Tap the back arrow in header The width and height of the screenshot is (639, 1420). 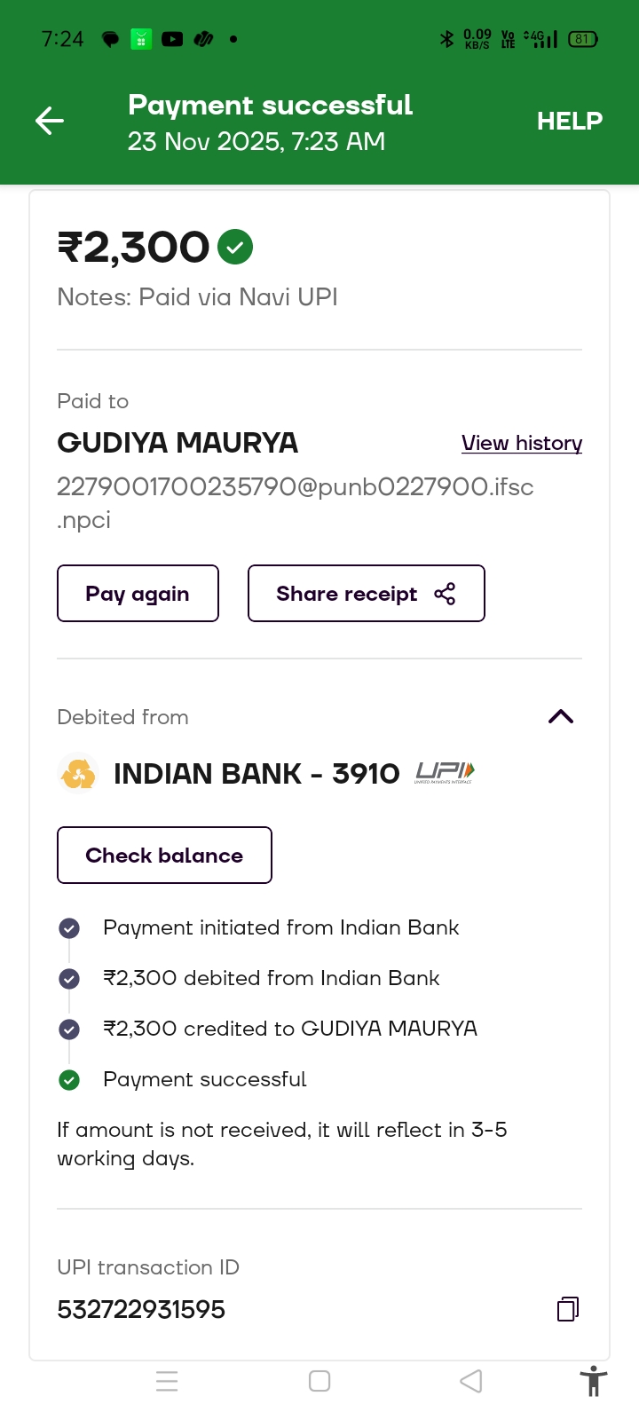50,121
